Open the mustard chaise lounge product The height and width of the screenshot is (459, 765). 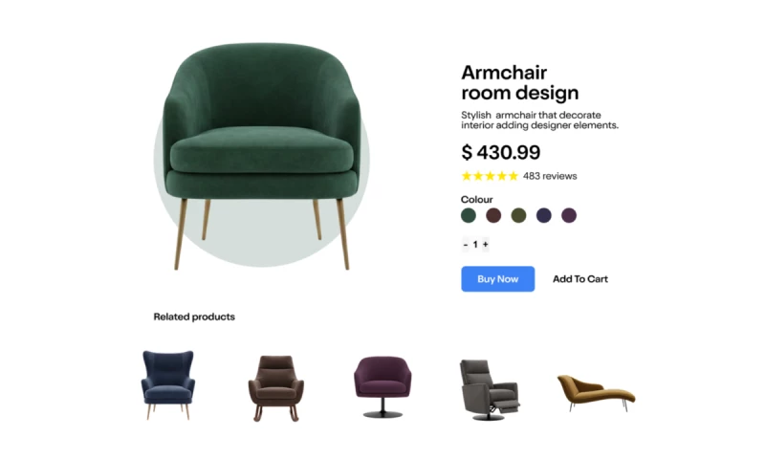pos(596,393)
